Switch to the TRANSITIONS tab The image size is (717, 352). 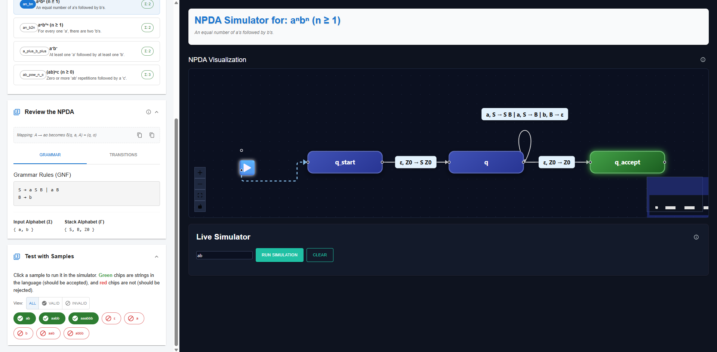pos(123,155)
